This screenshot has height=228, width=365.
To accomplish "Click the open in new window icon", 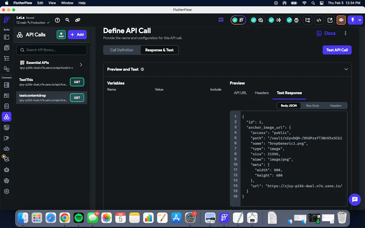I will 330,20.
